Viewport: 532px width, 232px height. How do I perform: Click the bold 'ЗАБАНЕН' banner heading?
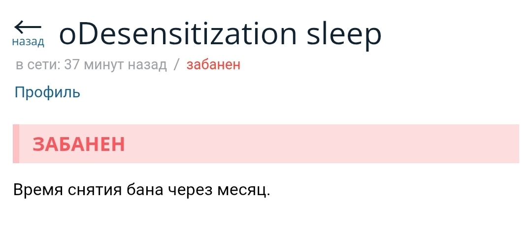79,144
